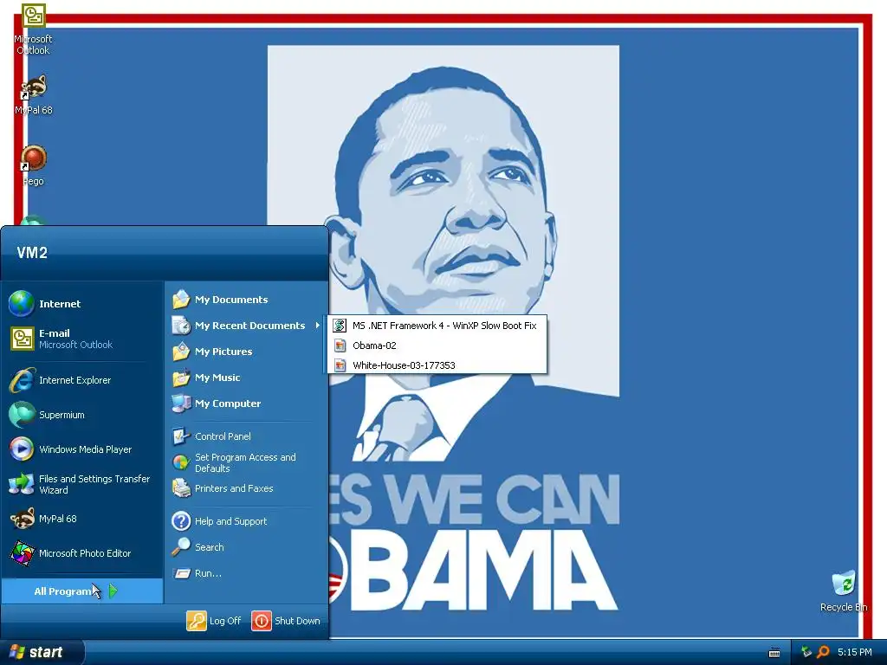The height and width of the screenshot is (665, 887).
Task: Click keyboard language bar icon on taskbar
Action: tap(774, 653)
